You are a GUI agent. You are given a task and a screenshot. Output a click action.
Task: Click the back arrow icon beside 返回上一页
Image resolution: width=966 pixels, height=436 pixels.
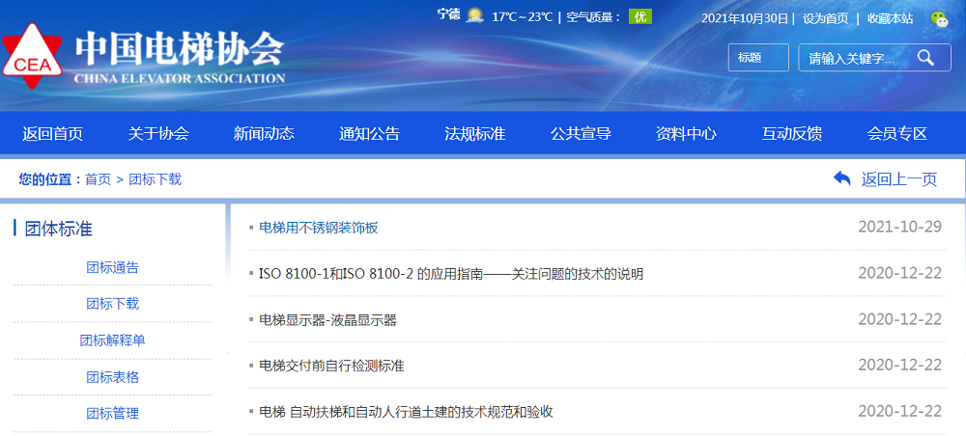point(841,178)
